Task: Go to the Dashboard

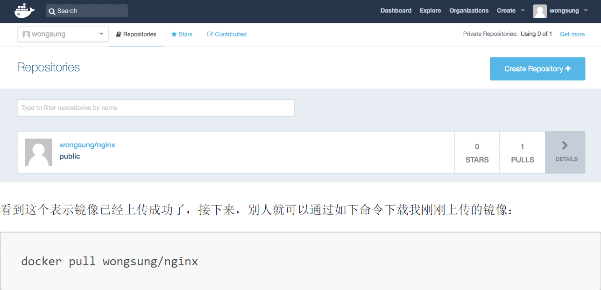Action: 396,10
